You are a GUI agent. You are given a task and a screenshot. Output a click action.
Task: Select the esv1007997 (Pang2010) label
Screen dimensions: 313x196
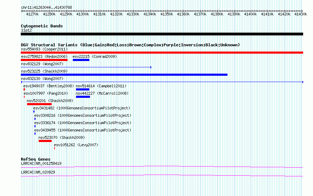click(x=46, y=93)
